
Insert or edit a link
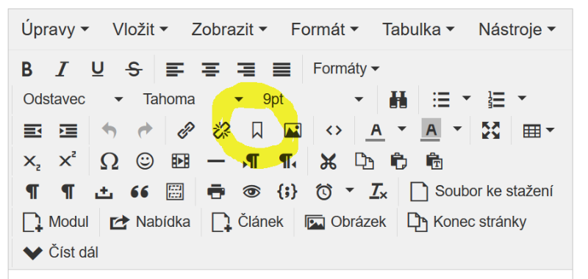[x=186, y=131]
